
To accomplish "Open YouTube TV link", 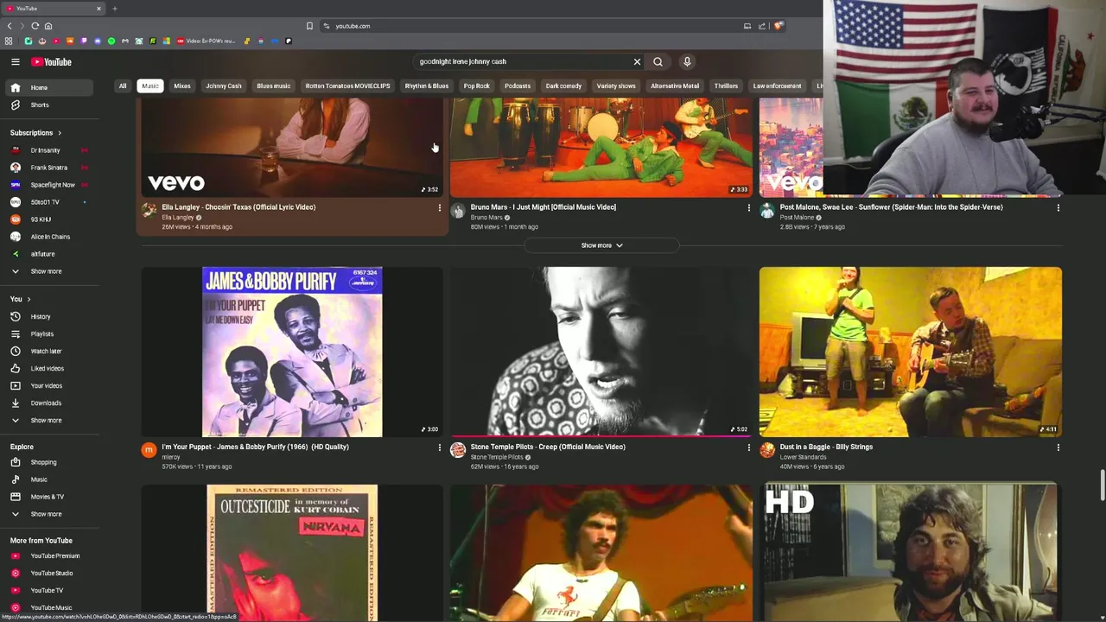I will pyautogui.click(x=50, y=590).
